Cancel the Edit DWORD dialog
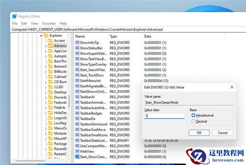This screenshot has height=165, width=246. point(223,133)
